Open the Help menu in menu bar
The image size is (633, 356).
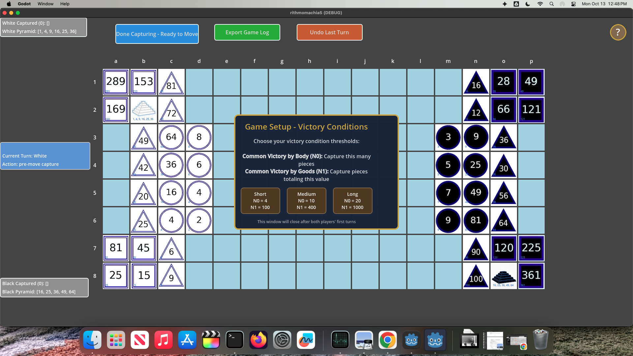point(65,4)
